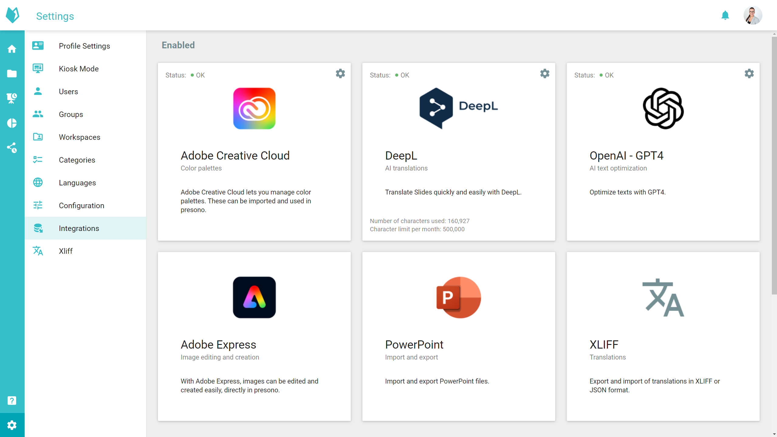Click the Kiosk Mode monitor icon
Viewport: 777px width, 437px height.
[38, 68]
